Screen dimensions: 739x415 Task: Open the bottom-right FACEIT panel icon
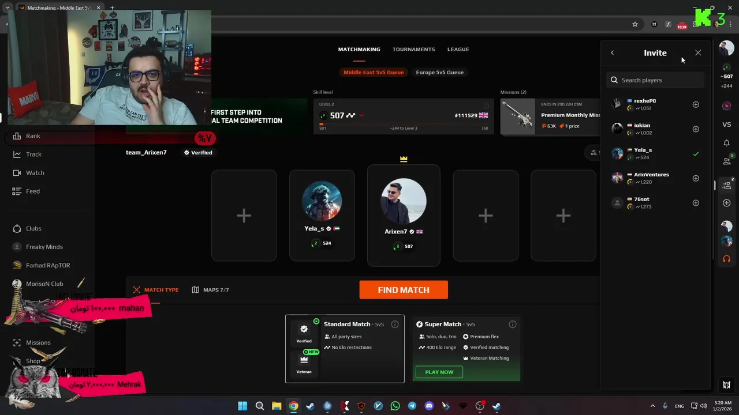pyautogui.click(x=726, y=385)
